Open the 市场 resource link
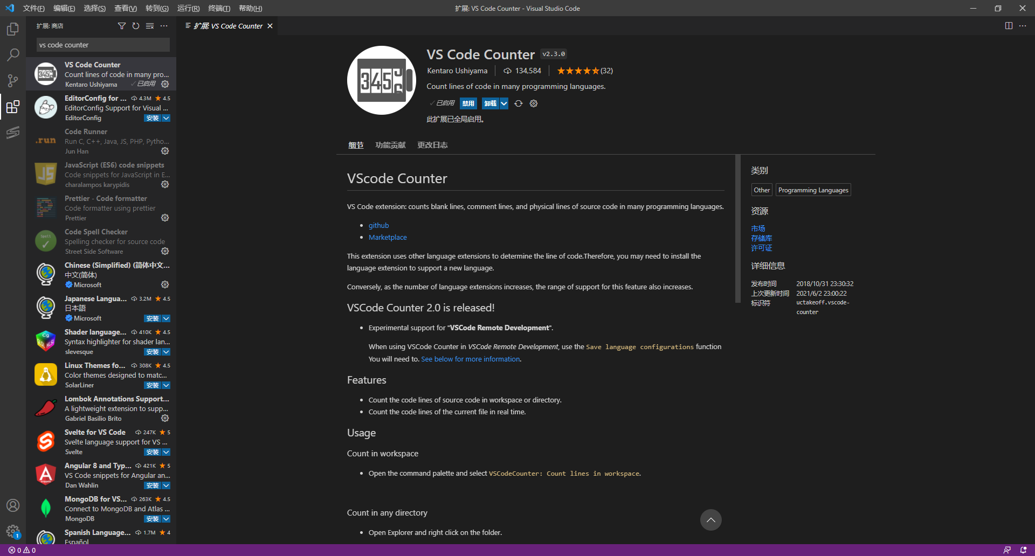This screenshot has height=556, width=1035. coord(758,228)
